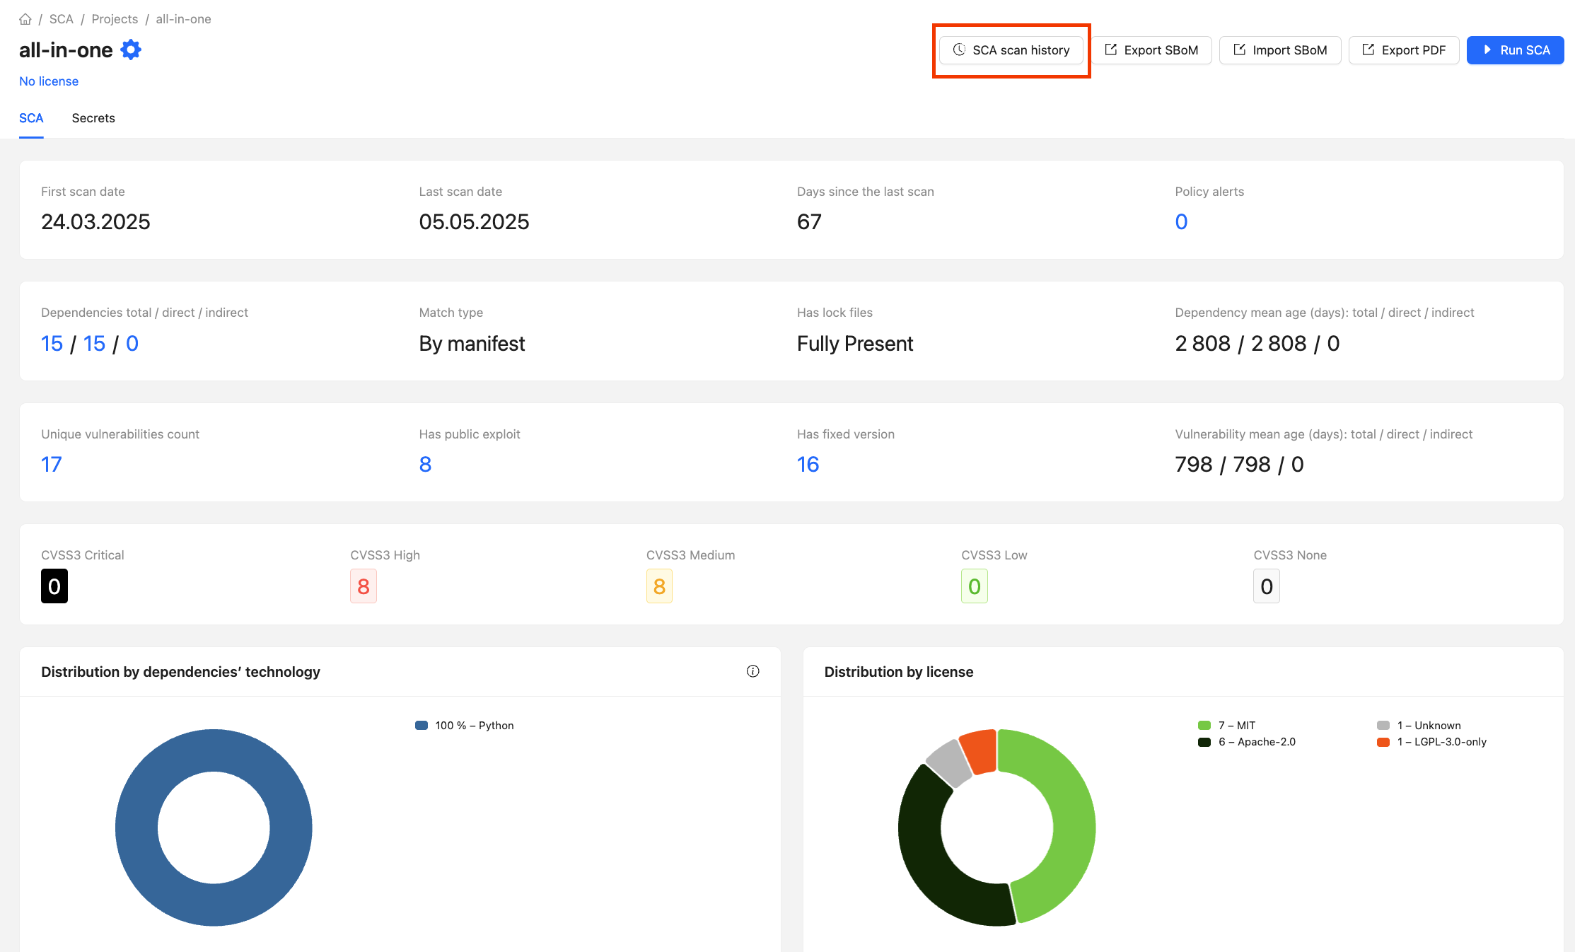The image size is (1575, 952).
Task: Click days since last scan value 67
Action: click(x=809, y=222)
